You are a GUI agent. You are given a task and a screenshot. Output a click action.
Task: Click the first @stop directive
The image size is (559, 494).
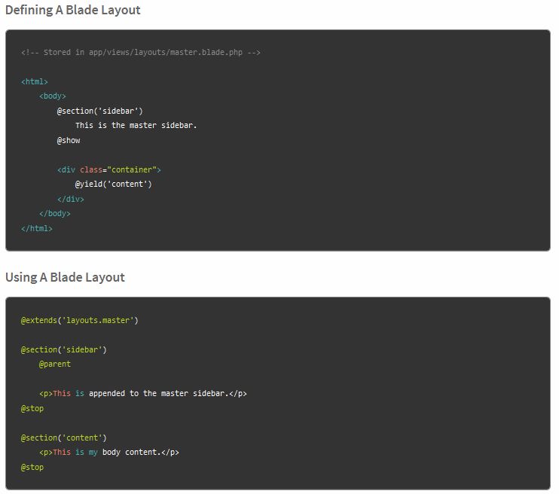coord(32,408)
